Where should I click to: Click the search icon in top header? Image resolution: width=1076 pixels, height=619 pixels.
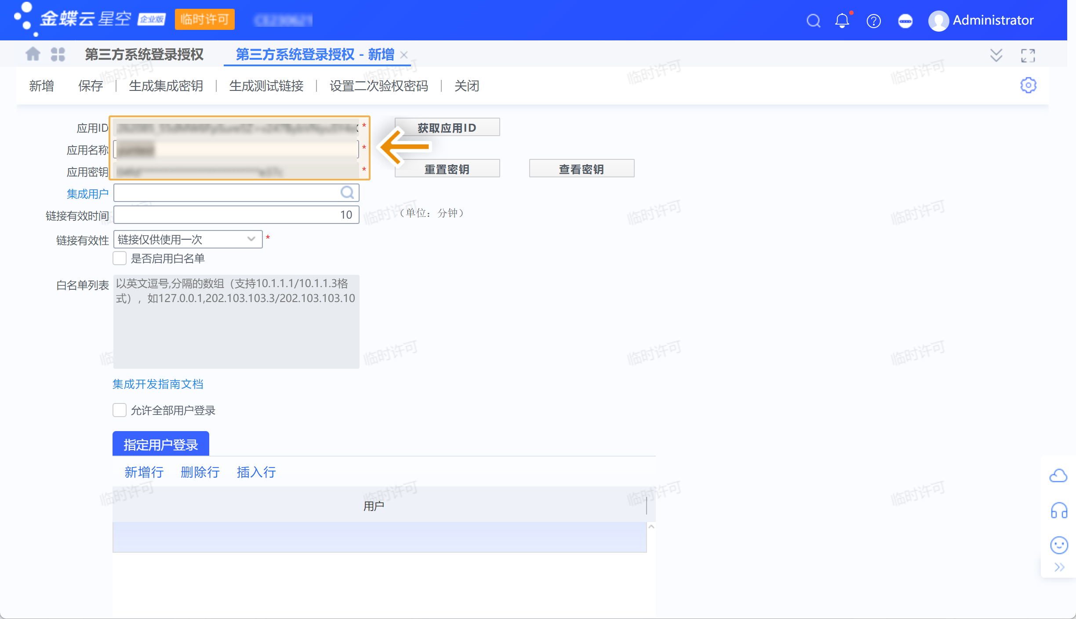pyautogui.click(x=814, y=21)
